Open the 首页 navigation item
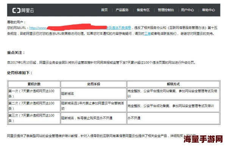The height and width of the screenshot is (146, 225). pos(104,10)
